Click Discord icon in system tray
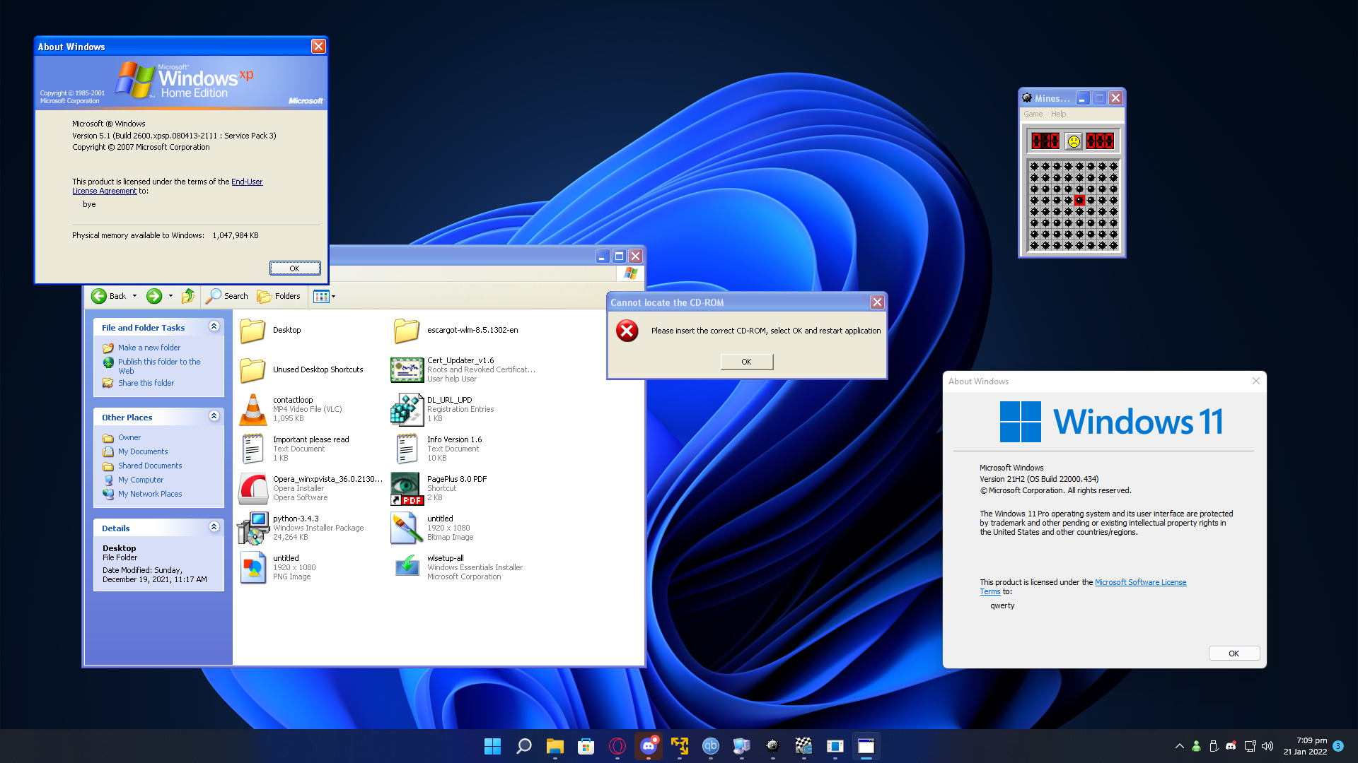This screenshot has width=1358, height=763. (1231, 746)
